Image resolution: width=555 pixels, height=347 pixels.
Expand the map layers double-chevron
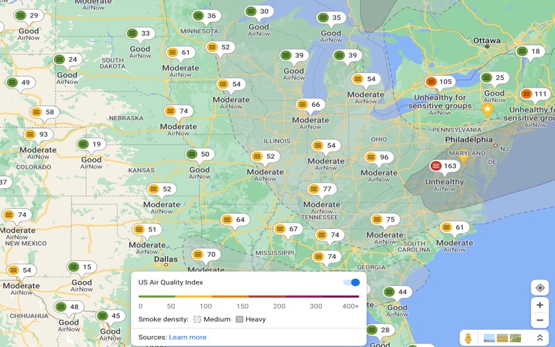539,338
